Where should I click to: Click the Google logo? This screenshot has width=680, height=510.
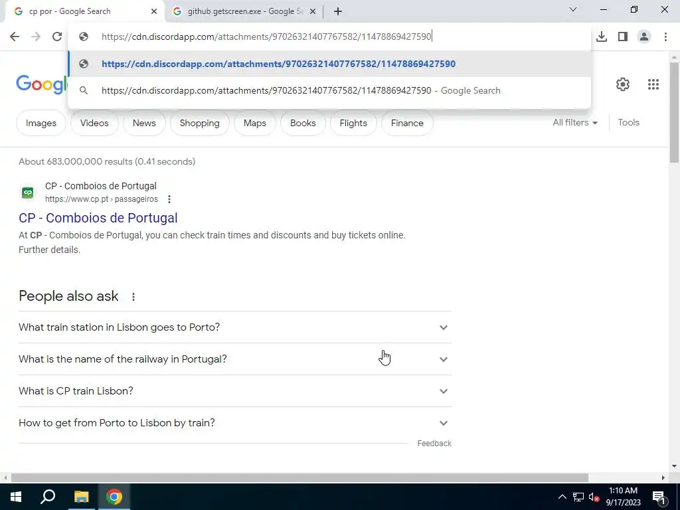(42, 84)
